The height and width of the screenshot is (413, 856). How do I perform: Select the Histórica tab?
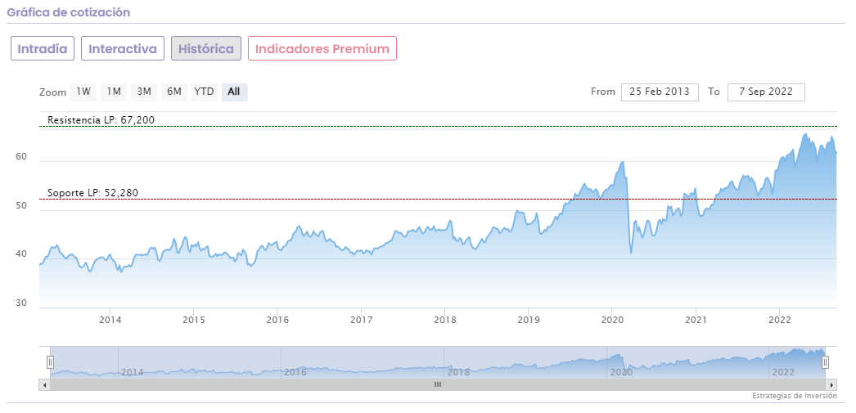click(x=206, y=48)
